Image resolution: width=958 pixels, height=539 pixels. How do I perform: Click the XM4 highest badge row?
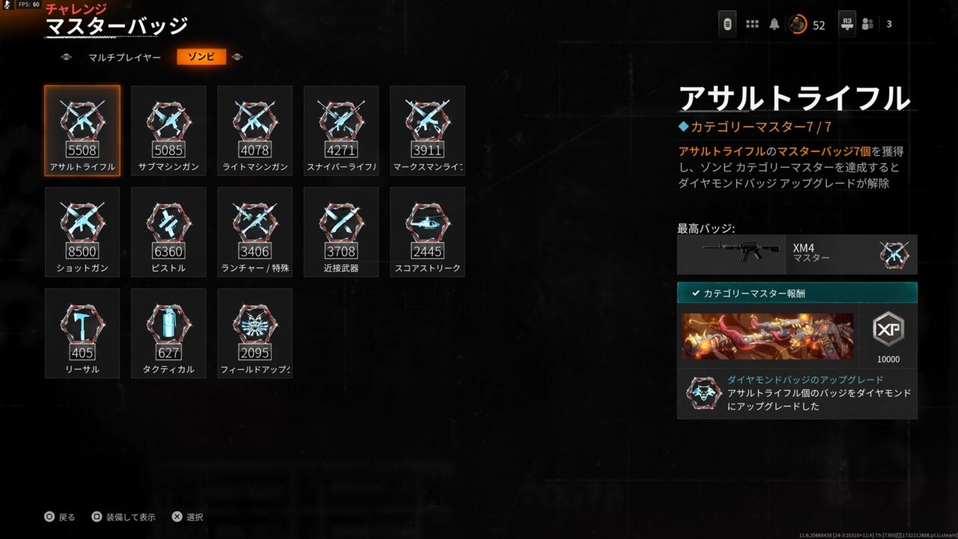(797, 255)
